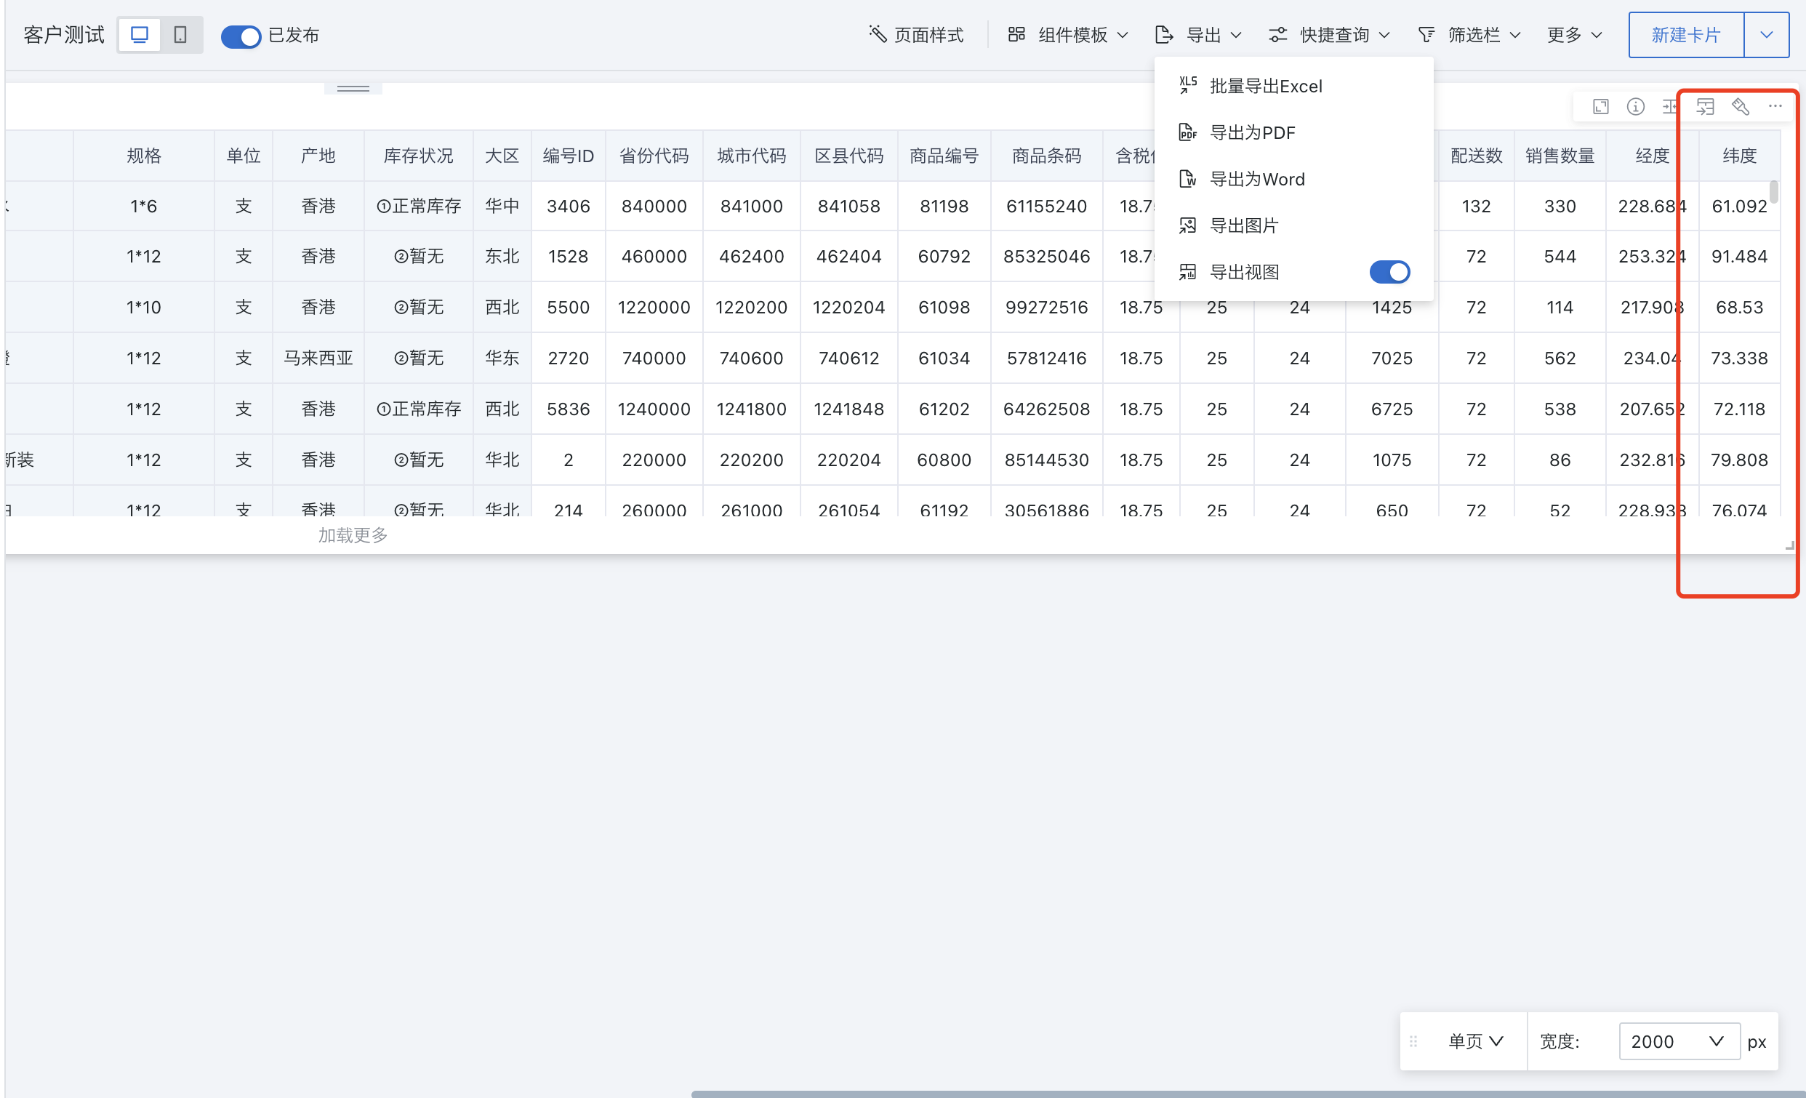Click the card drag handle at top
The height and width of the screenshot is (1098, 1806).
click(353, 89)
